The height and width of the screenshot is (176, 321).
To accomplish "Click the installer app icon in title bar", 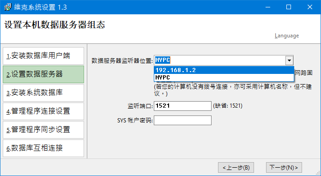I will tap(8, 7).
